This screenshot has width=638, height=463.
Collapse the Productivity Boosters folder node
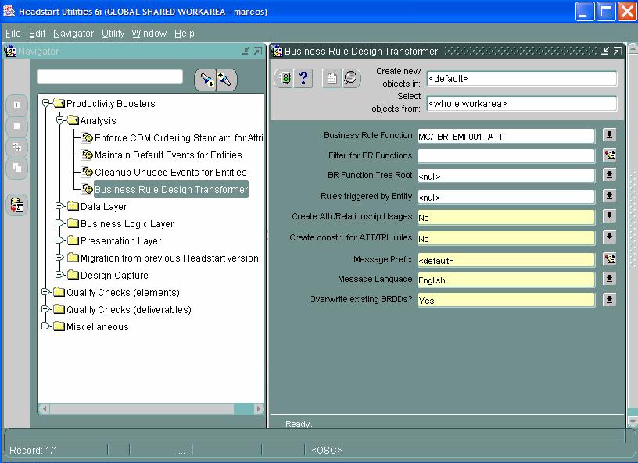pos(46,103)
